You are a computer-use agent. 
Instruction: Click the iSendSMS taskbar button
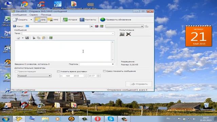(x=19, y=119)
